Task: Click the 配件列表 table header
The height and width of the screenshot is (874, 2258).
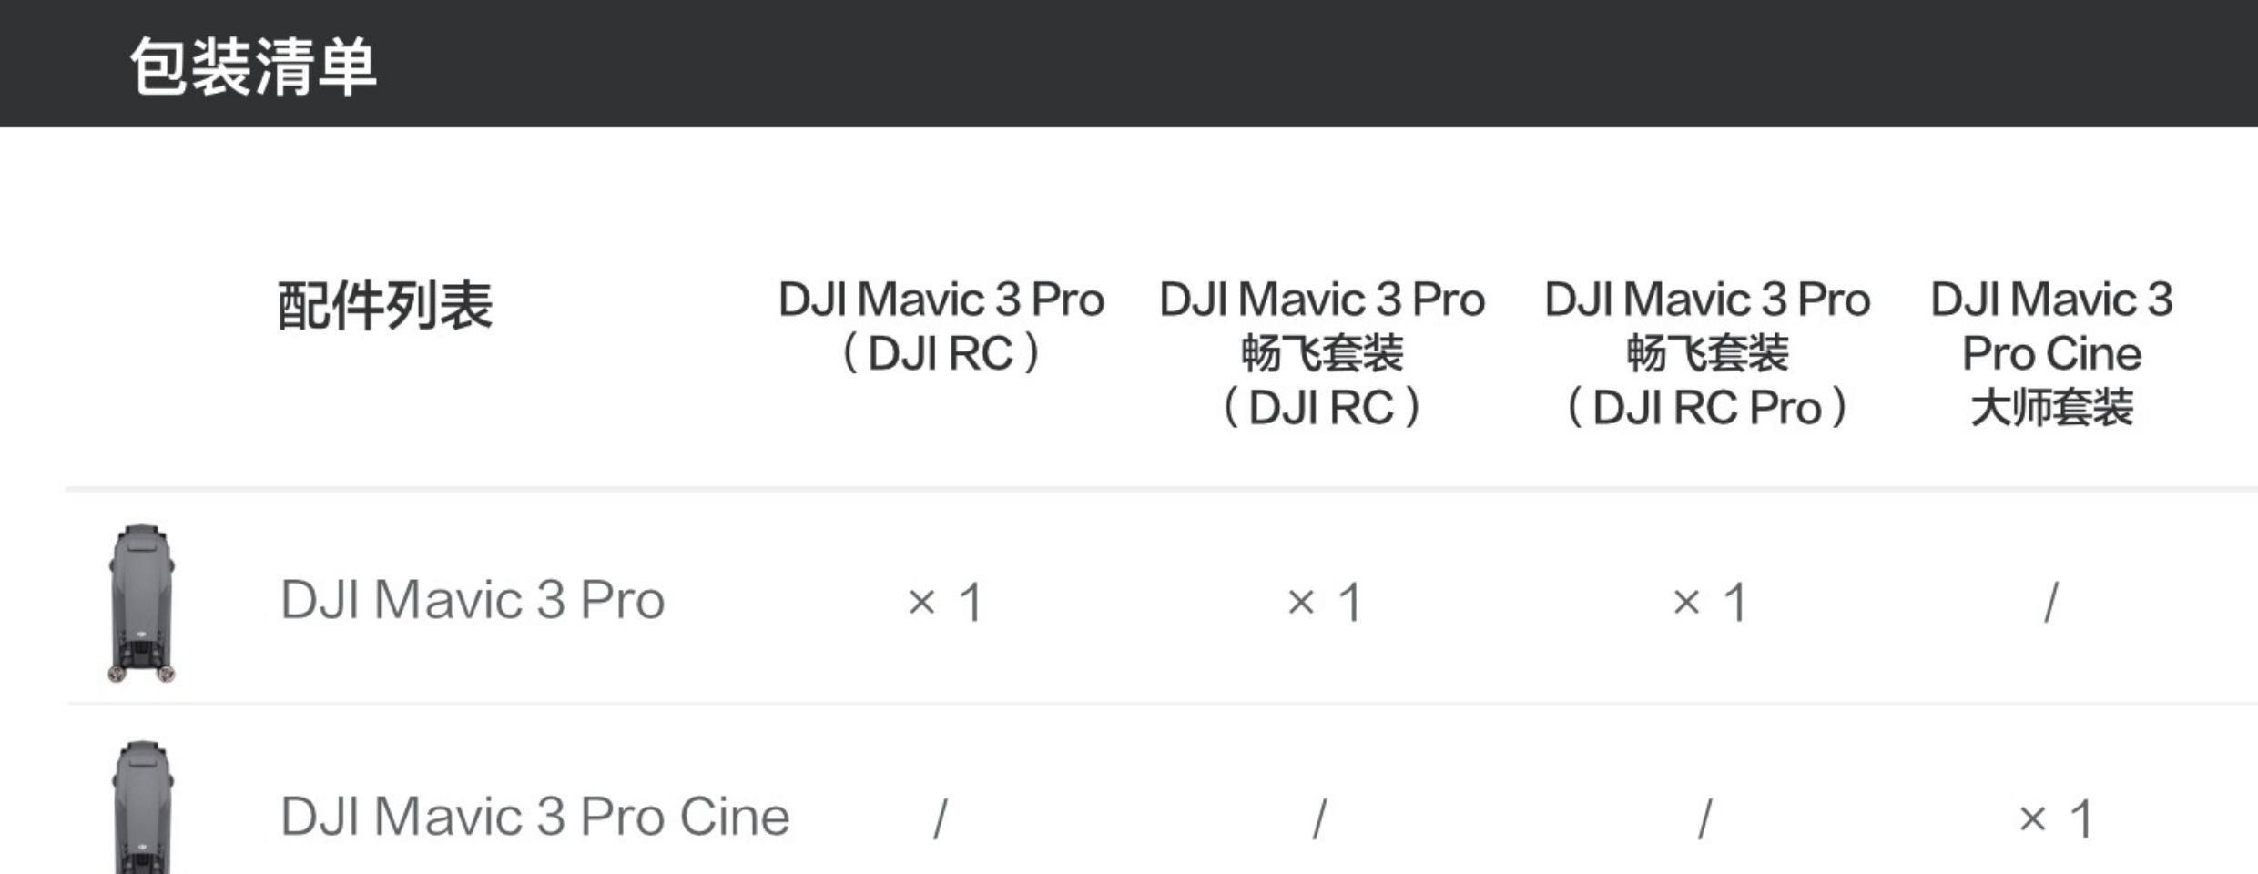Action: [384, 305]
